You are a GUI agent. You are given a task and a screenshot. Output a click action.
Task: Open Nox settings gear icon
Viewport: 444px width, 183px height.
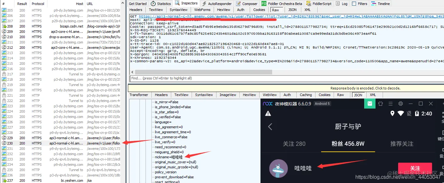401,104
